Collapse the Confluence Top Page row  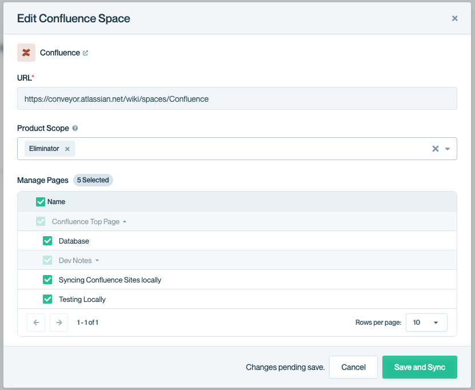pyautogui.click(x=125, y=222)
